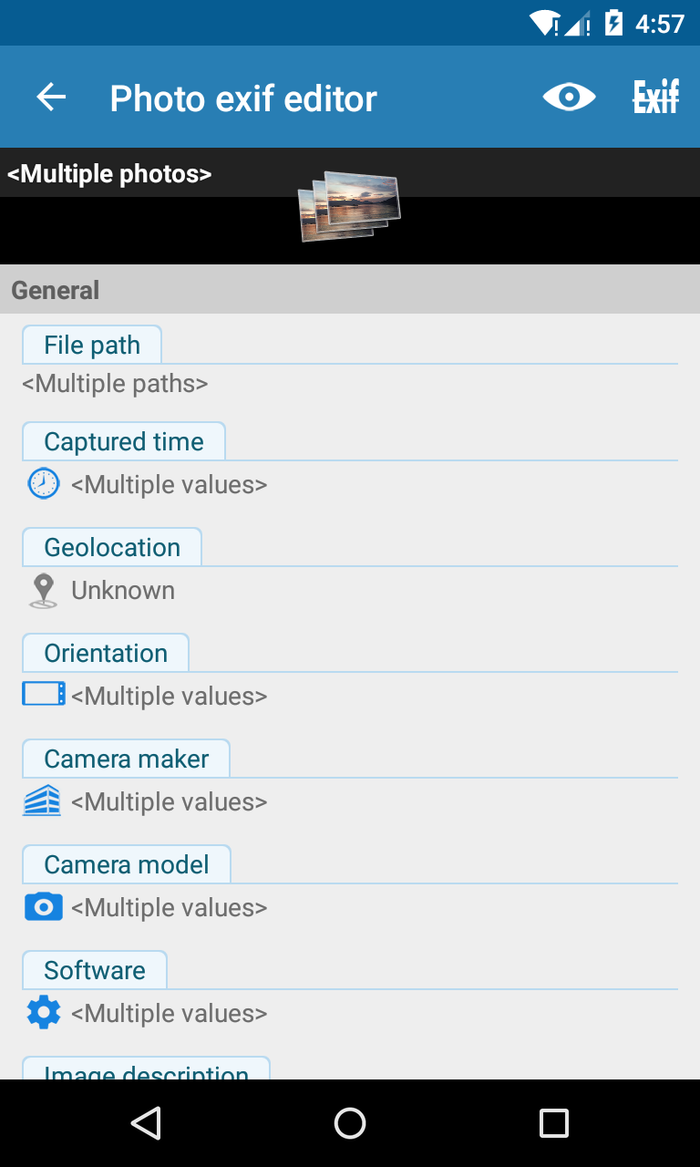This screenshot has height=1167, width=700.
Task: Edit the Camera maker value field
Action: click(170, 802)
